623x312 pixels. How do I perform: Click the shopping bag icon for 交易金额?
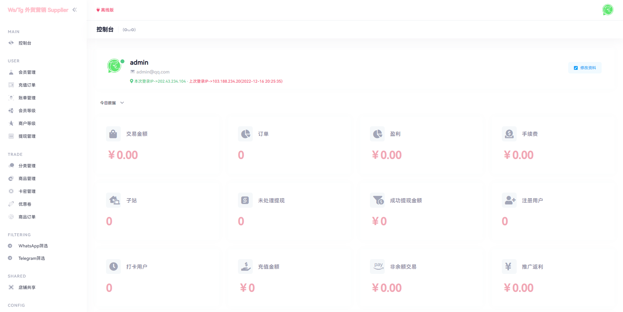(x=113, y=134)
